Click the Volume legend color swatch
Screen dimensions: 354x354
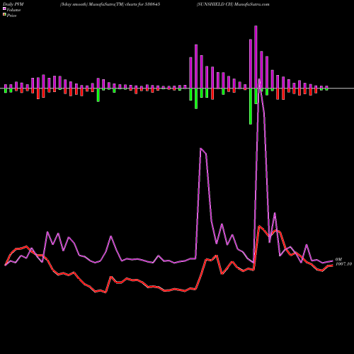pyautogui.click(x=4, y=8)
